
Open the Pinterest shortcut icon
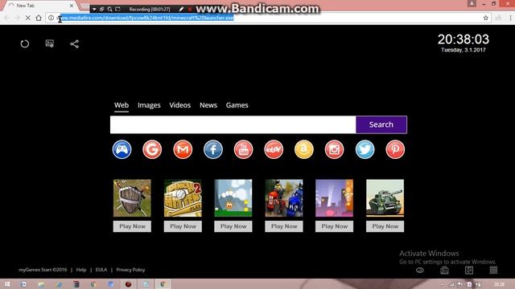[x=395, y=149]
